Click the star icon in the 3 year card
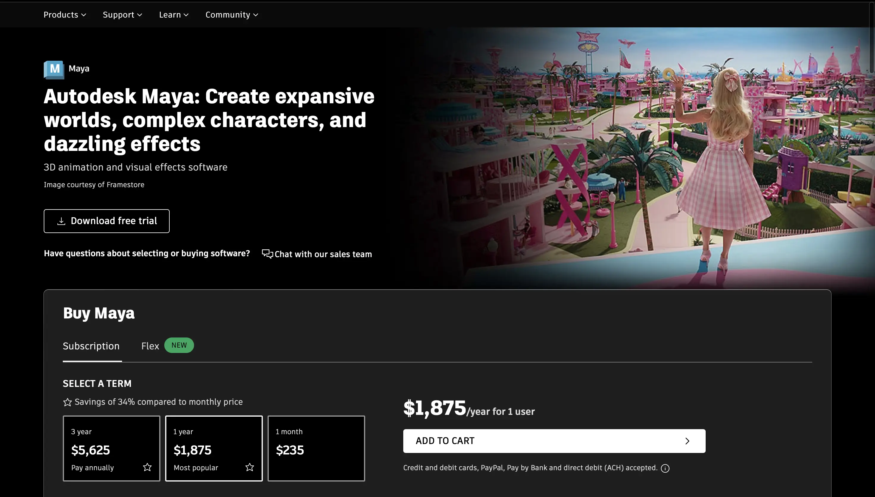The width and height of the screenshot is (875, 497). click(x=147, y=467)
